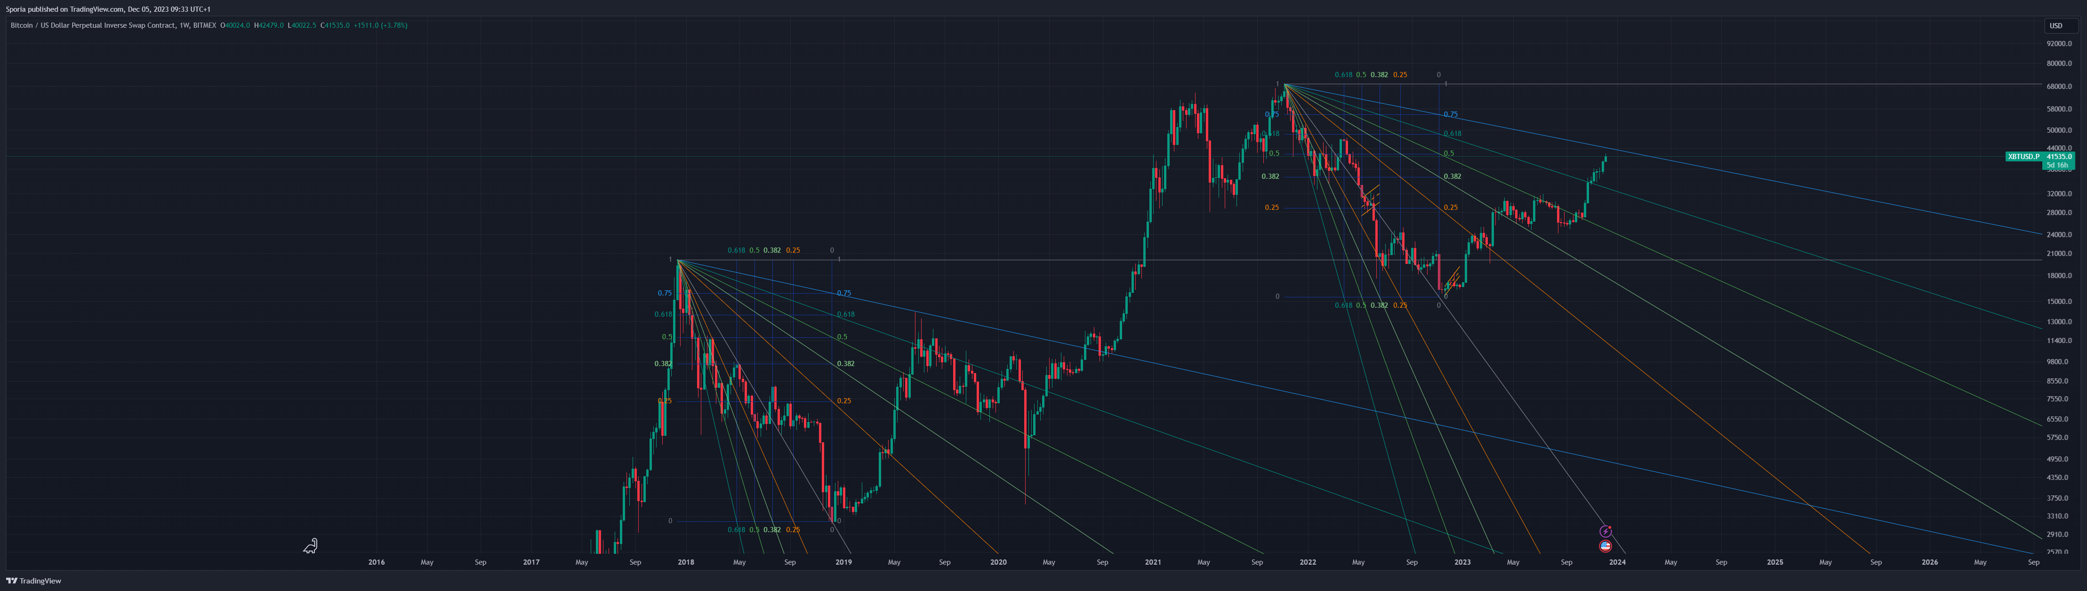Click the 28000.0 price axis label
The width and height of the screenshot is (2087, 591).
click(2059, 213)
